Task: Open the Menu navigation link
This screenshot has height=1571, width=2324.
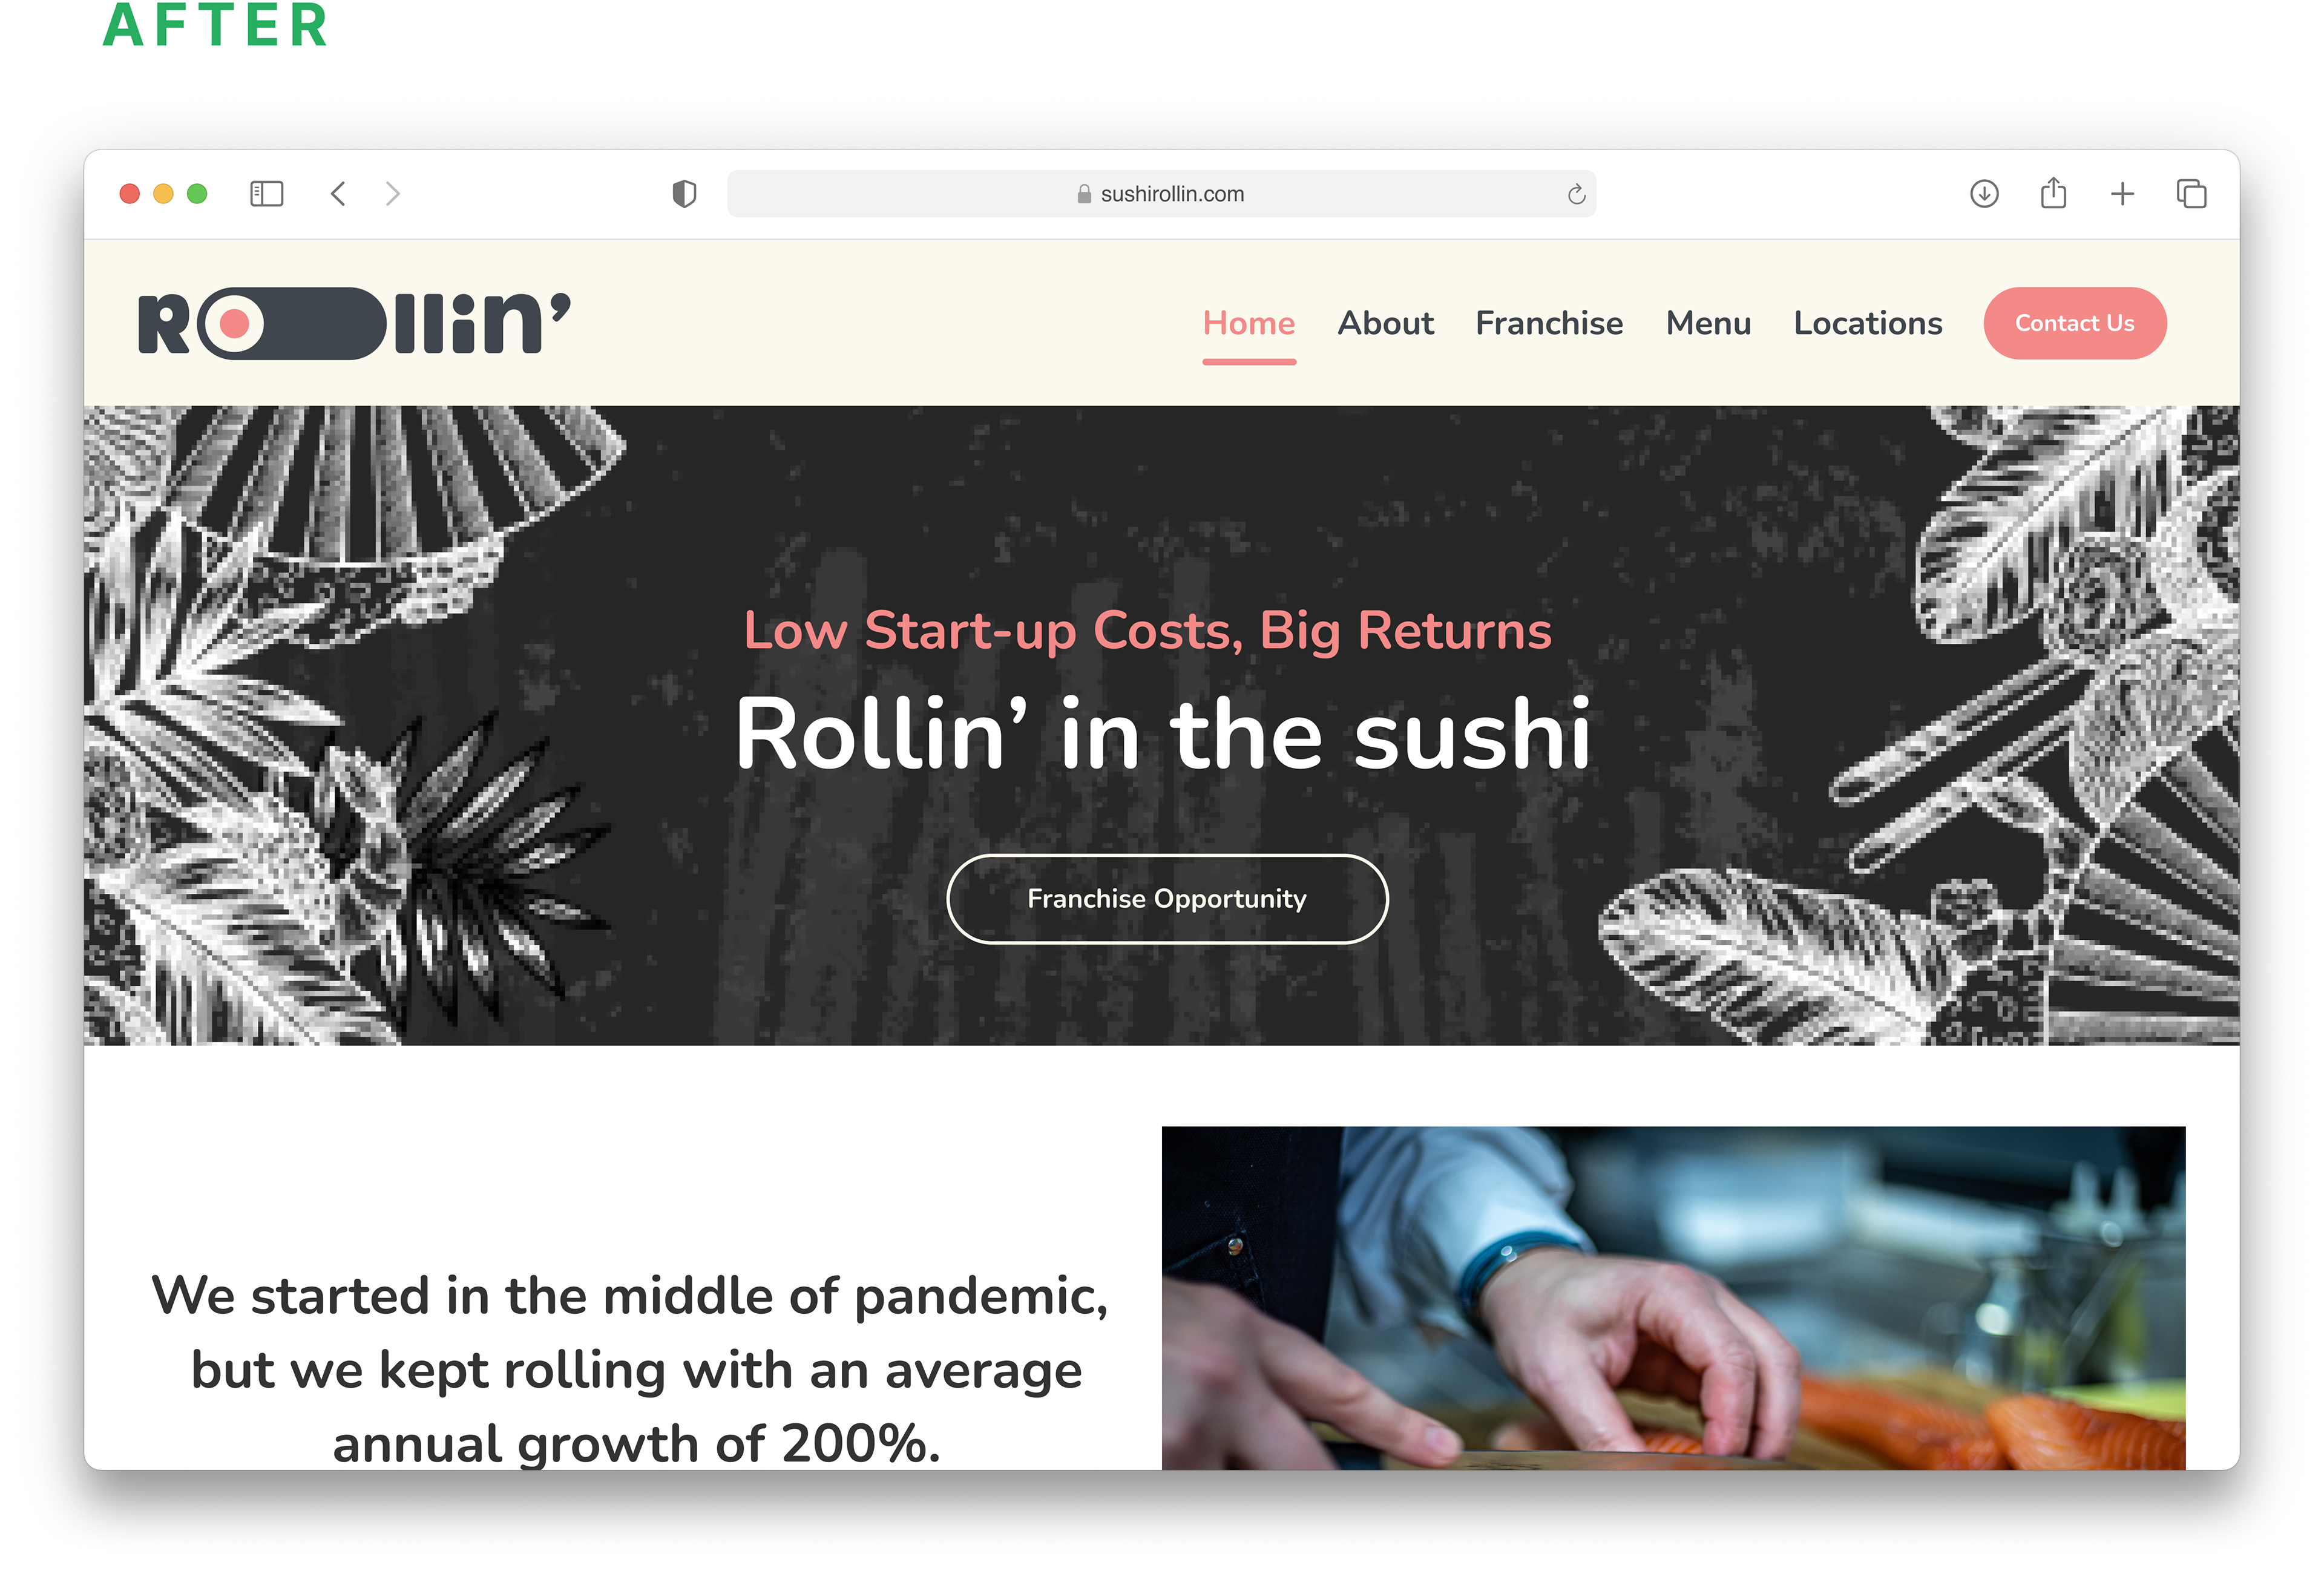Action: point(1708,323)
